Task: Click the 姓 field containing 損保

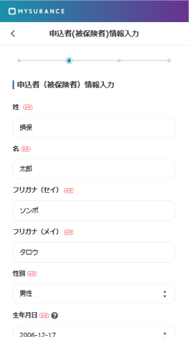Action: pyautogui.click(x=94, y=127)
